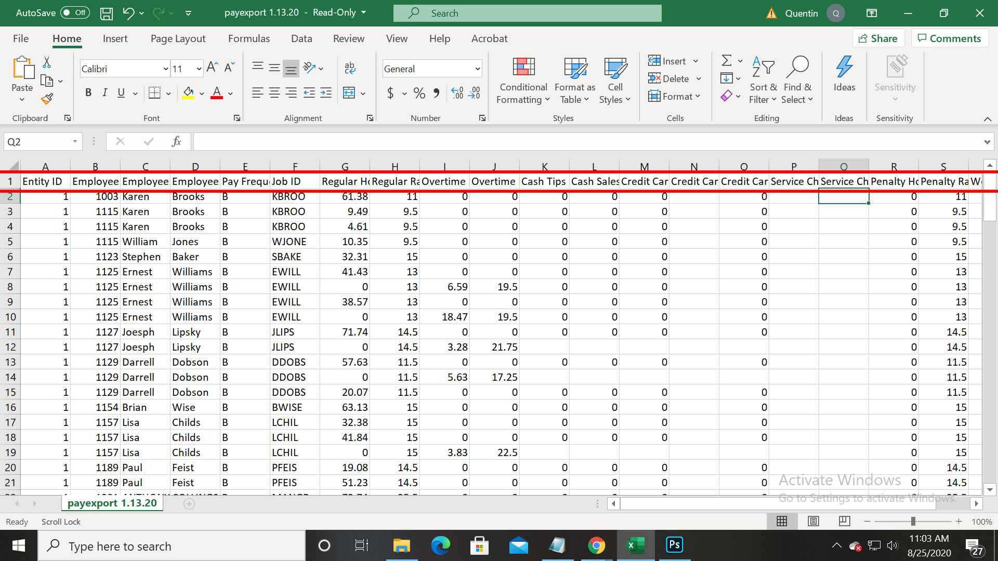Open File Explorer from the taskbar

(x=401, y=545)
